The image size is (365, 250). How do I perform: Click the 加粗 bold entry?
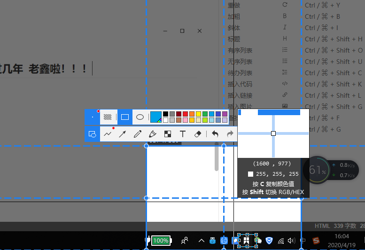(234, 16)
